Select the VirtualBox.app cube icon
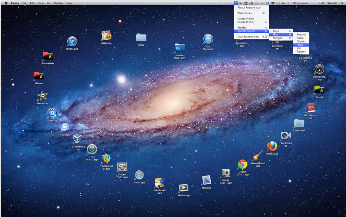Viewport: 346px width, 217px height. [x=77, y=138]
